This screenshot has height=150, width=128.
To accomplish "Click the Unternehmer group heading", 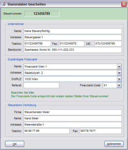I will (16, 24).
